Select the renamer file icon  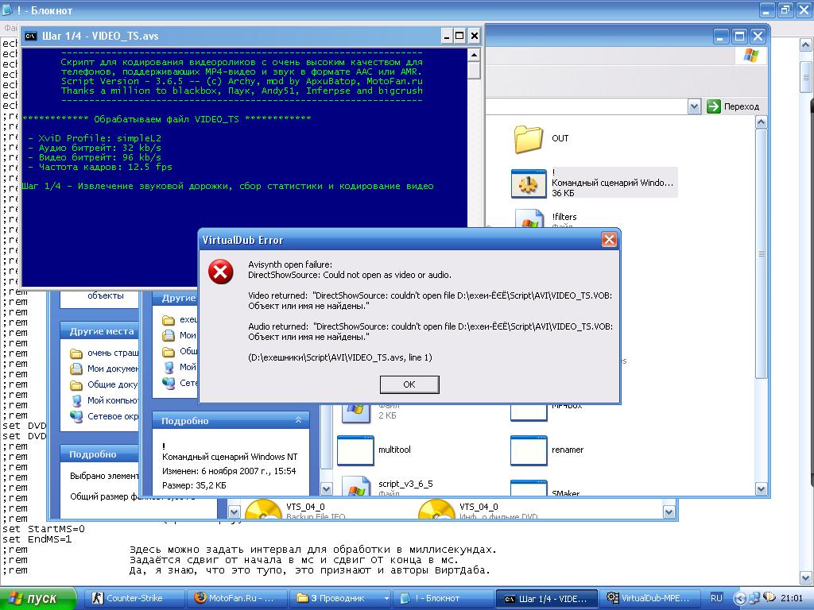coord(529,450)
